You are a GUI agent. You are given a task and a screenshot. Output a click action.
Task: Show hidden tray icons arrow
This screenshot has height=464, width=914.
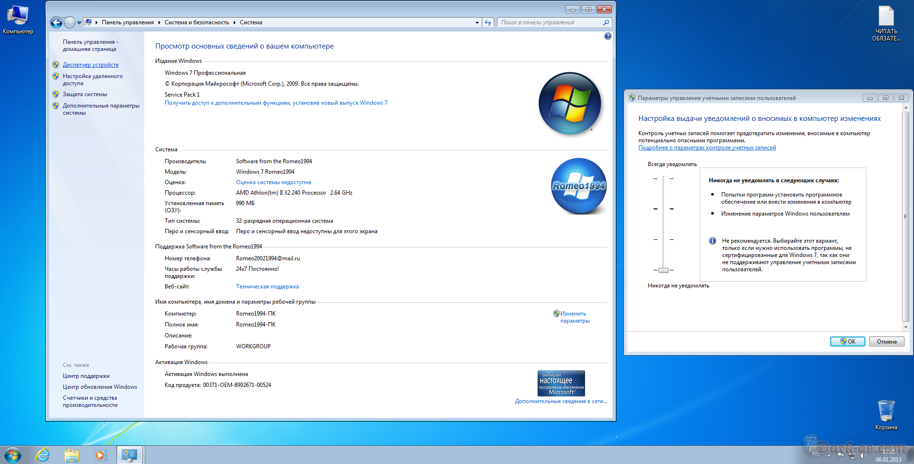click(829, 455)
